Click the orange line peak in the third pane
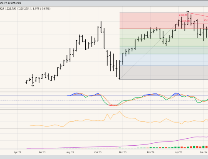The image size is (208, 159). [120, 111]
